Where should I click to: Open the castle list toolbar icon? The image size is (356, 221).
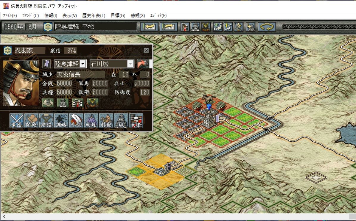[195, 27]
